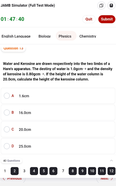Collapse the questions panel chevron

(111, 161)
